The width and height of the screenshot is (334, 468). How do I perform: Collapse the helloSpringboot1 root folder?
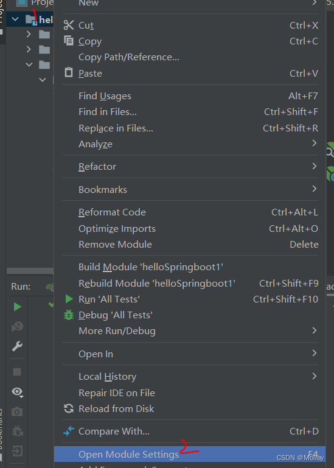pyautogui.click(x=15, y=19)
